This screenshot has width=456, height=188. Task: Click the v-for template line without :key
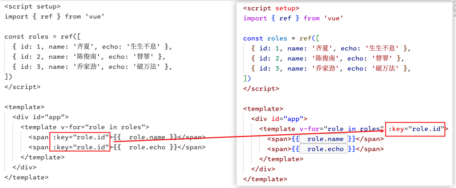(x=84, y=127)
